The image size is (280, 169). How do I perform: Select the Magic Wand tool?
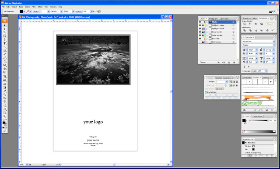(5, 32)
